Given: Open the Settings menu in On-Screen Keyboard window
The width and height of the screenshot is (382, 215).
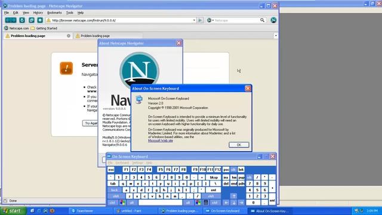Looking at the screenshot, I should click(137, 162).
